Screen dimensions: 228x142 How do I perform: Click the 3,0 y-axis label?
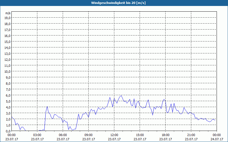(x=9, y=113)
